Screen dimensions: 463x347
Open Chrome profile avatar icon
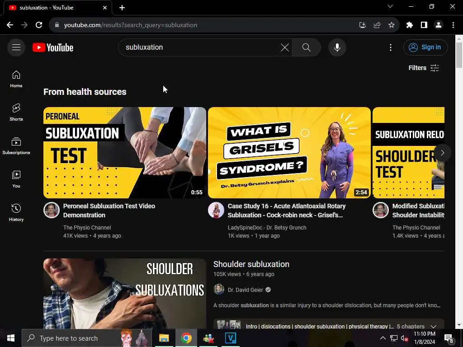[439, 25]
